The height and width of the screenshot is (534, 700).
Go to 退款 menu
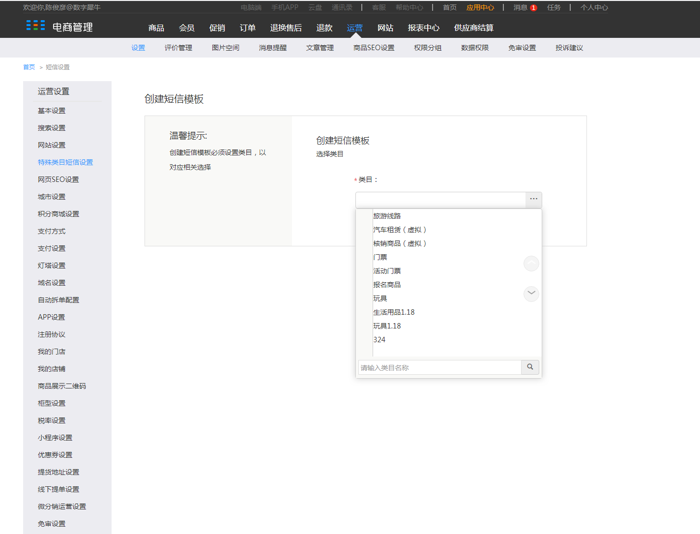(x=324, y=28)
